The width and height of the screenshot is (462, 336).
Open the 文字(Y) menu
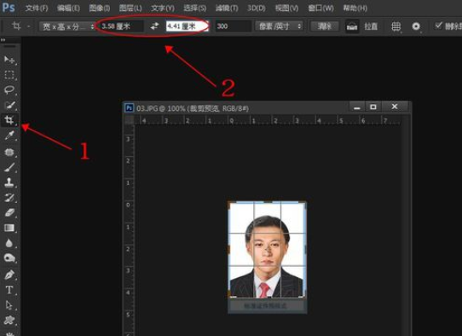pyautogui.click(x=162, y=9)
